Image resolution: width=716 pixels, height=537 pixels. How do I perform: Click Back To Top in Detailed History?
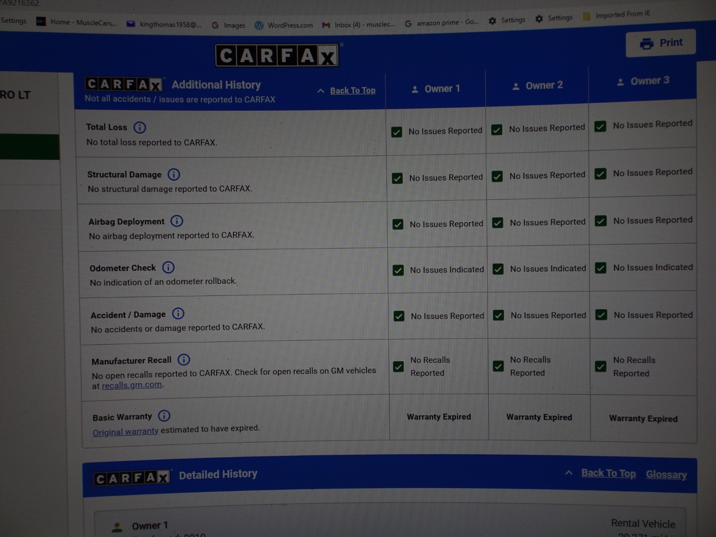tap(609, 473)
